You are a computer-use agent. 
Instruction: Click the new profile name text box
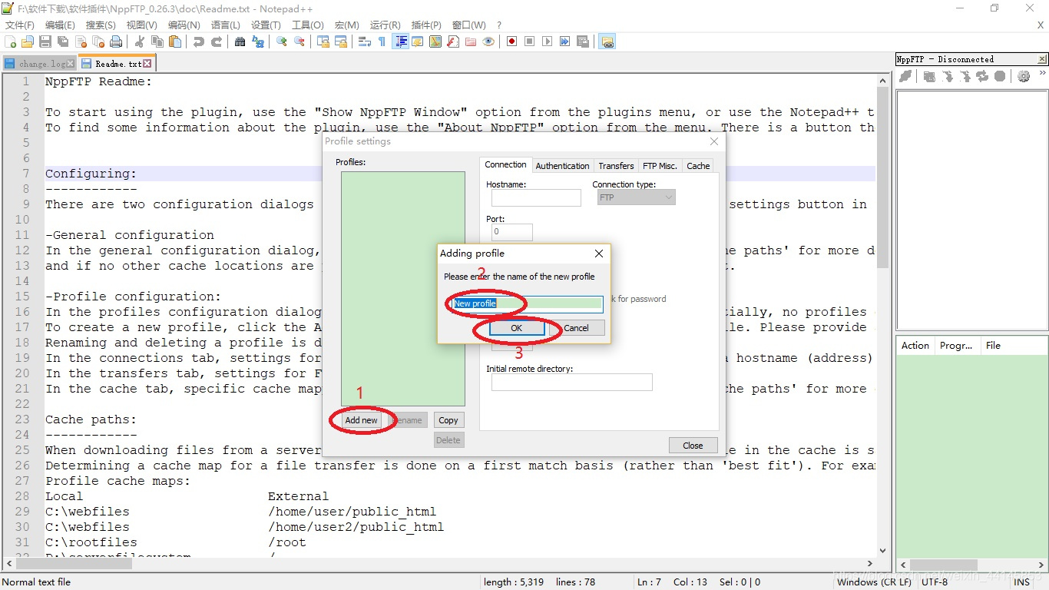pos(526,303)
